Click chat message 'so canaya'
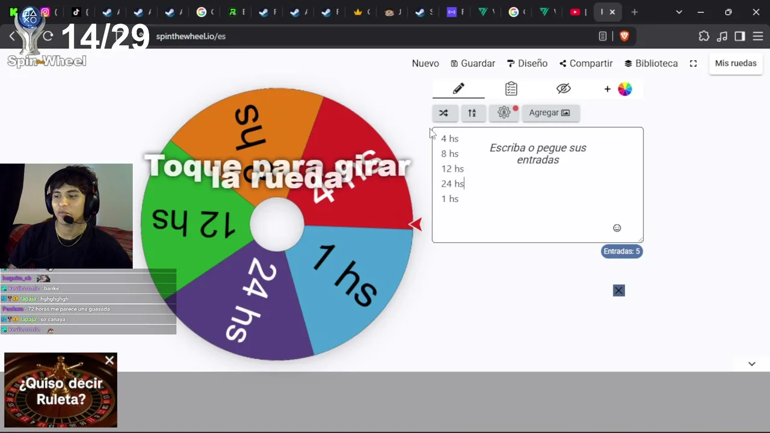The width and height of the screenshot is (770, 433). 52,319
